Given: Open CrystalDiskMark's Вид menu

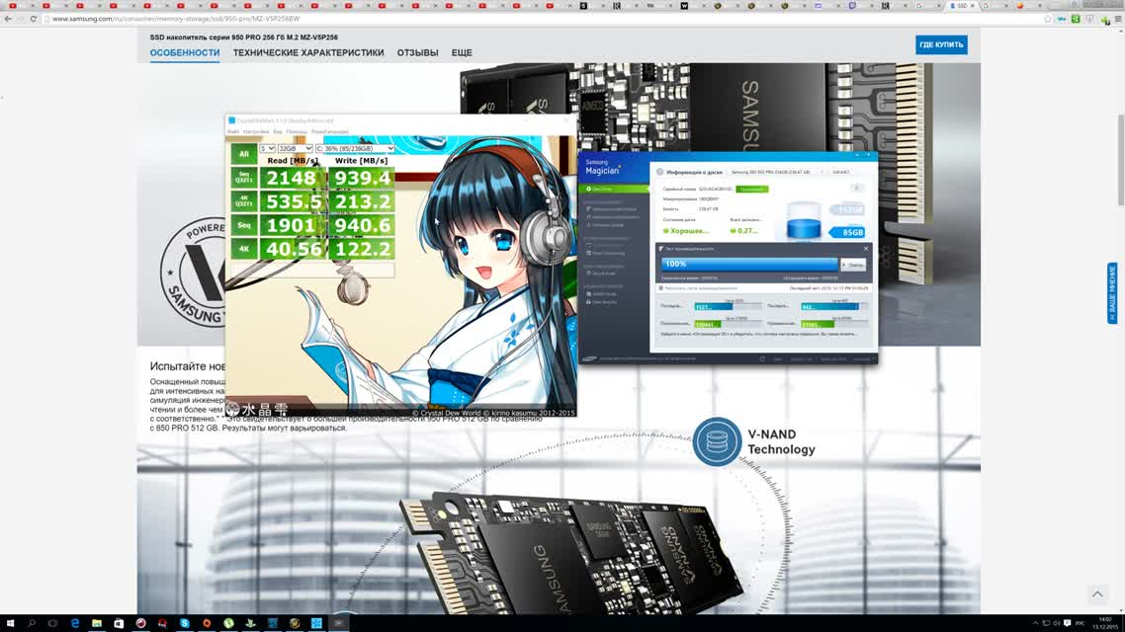Looking at the screenshot, I should [x=278, y=132].
